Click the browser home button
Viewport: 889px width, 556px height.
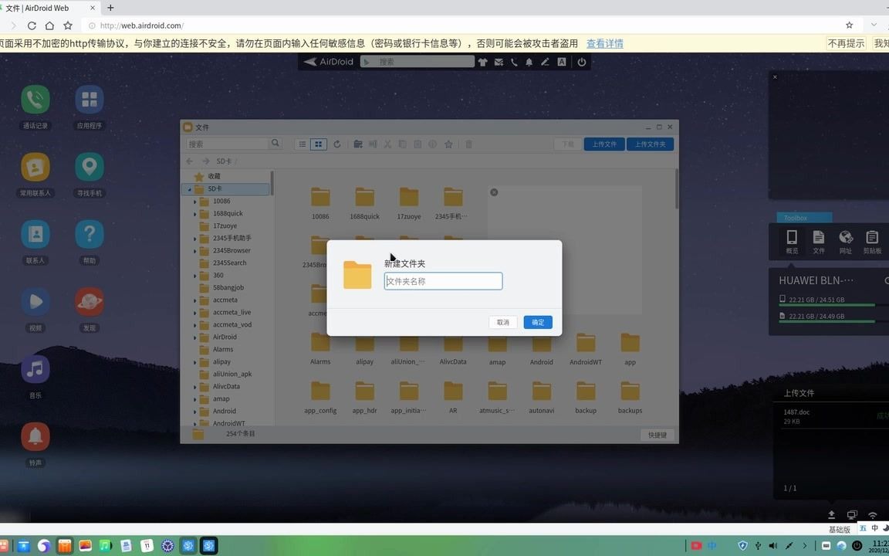[x=49, y=25]
